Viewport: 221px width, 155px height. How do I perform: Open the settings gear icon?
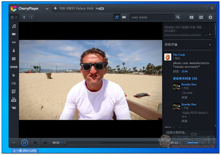211,17
